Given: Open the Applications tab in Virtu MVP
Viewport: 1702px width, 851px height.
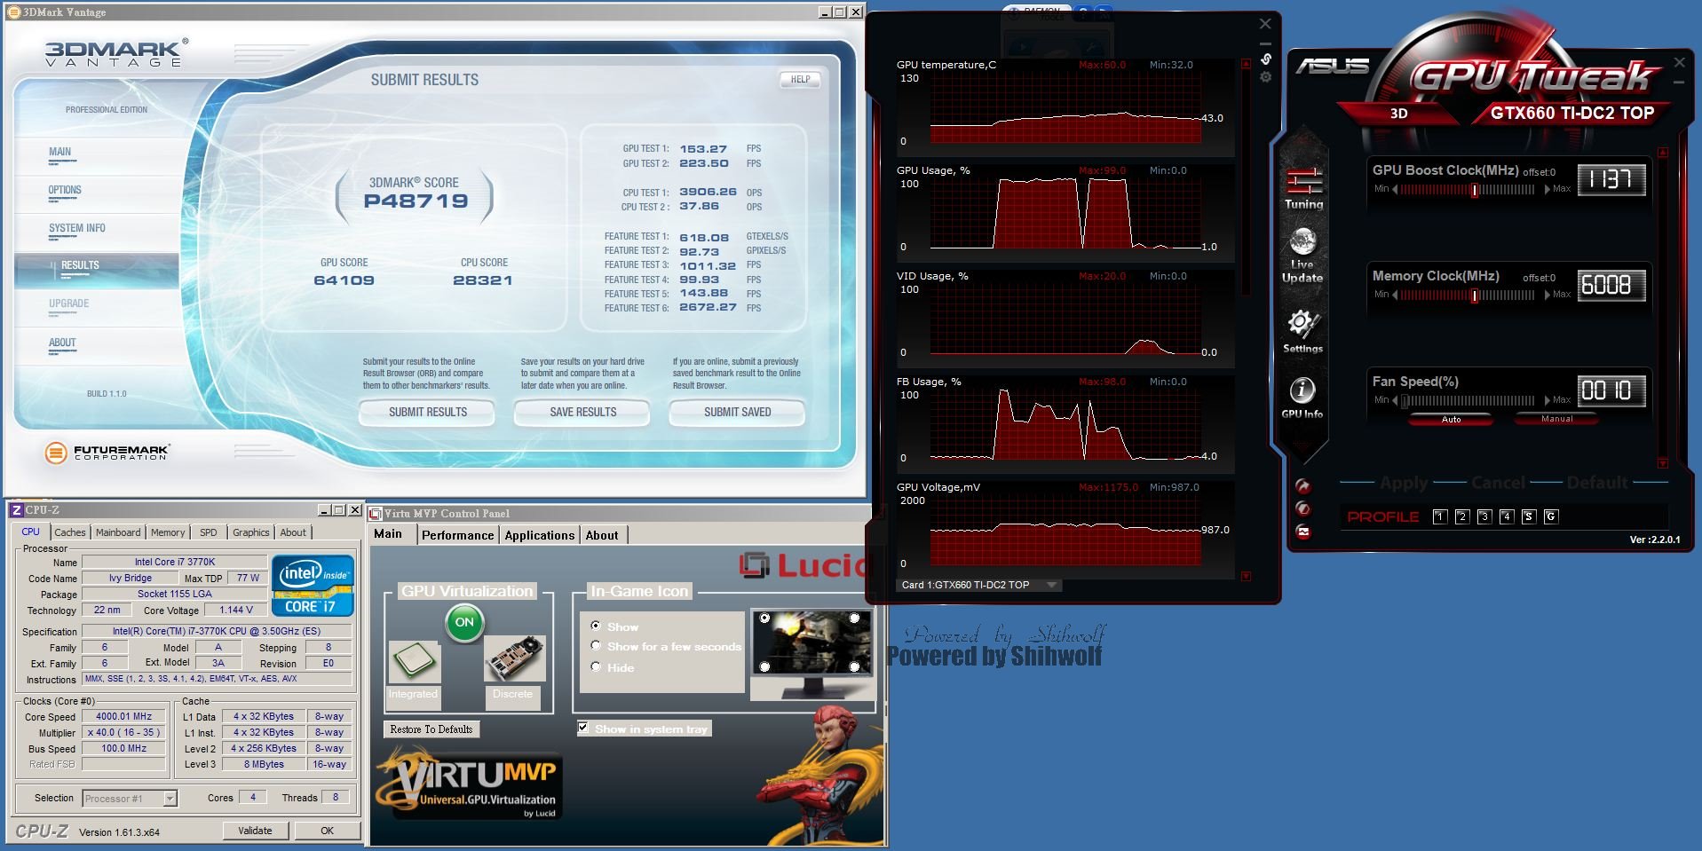Looking at the screenshot, I should [540, 535].
